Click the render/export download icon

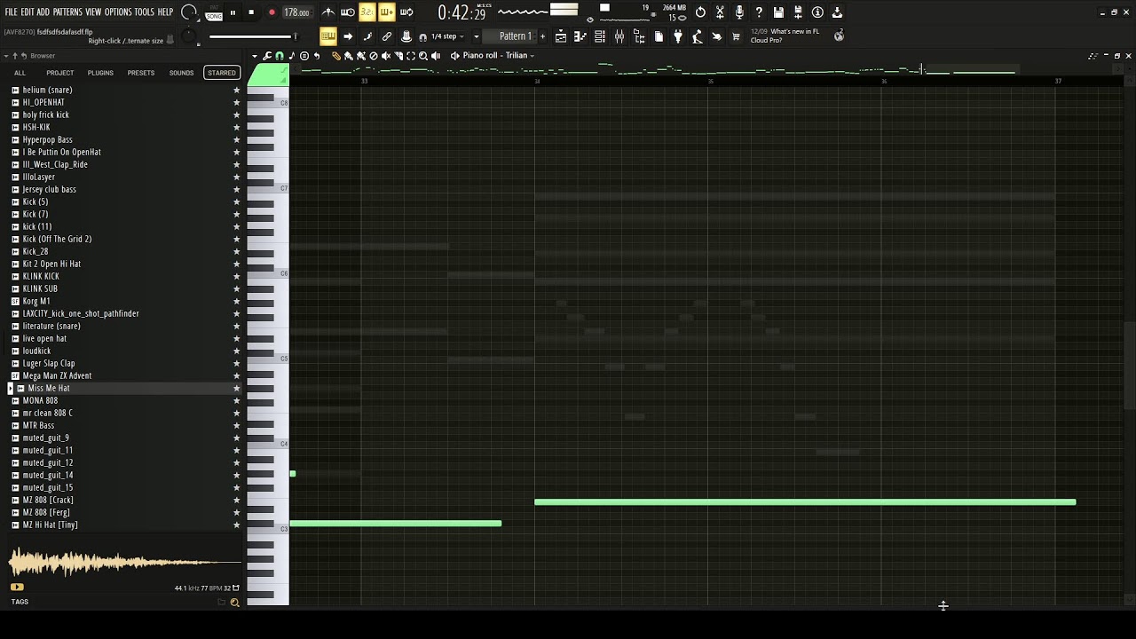(837, 12)
